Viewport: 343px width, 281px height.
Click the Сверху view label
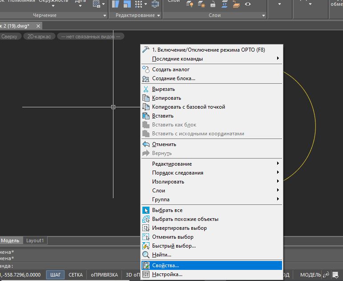[9, 37]
